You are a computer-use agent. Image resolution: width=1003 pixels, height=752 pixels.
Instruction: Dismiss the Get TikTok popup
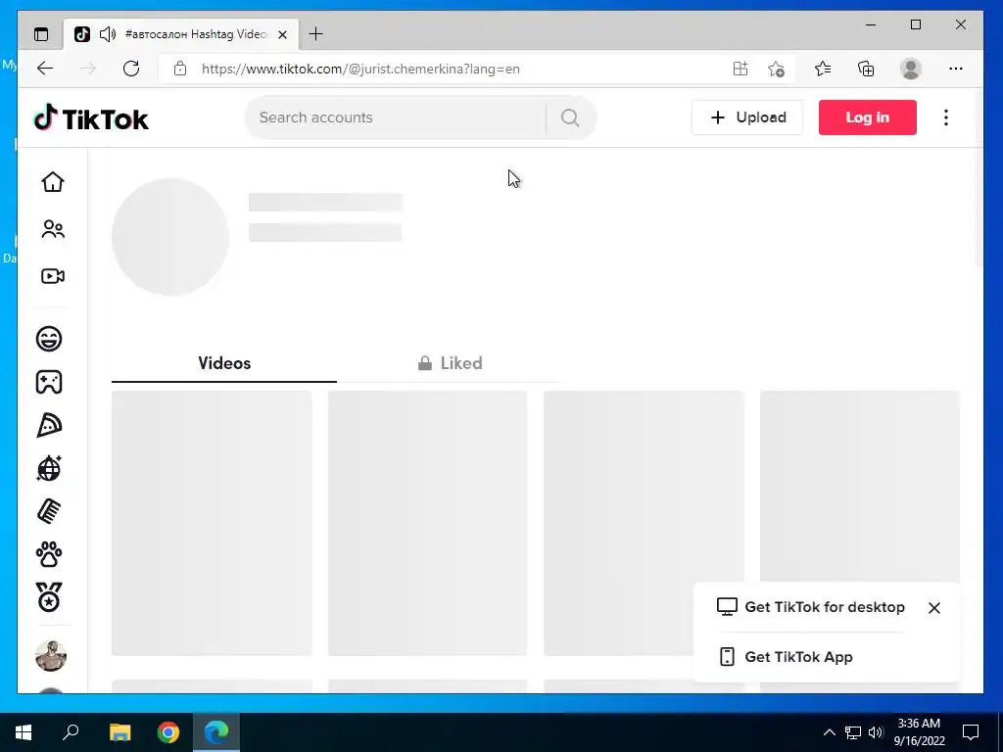click(x=934, y=607)
